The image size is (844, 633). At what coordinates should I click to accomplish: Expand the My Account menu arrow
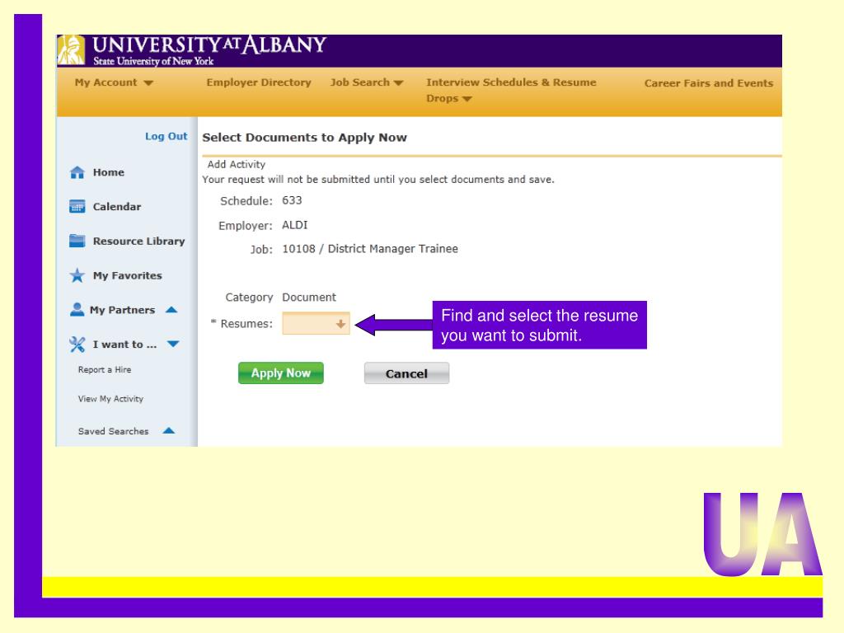click(x=148, y=83)
